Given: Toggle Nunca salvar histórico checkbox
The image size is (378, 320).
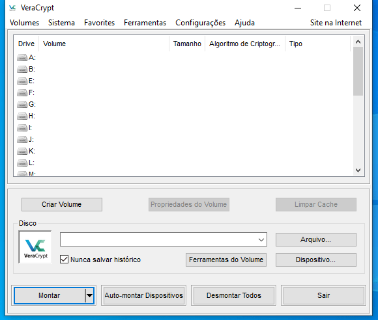Looking at the screenshot, I should coord(64,260).
